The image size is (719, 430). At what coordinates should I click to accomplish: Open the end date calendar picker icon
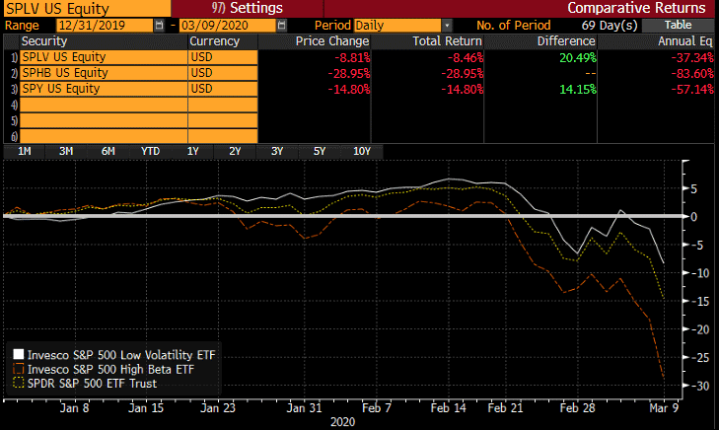coord(281,26)
